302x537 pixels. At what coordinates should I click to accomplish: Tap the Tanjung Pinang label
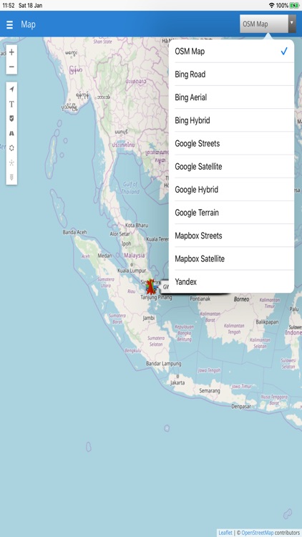156,297
